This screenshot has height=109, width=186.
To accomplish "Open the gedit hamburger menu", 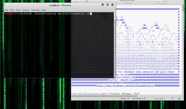I will [165, 2].
